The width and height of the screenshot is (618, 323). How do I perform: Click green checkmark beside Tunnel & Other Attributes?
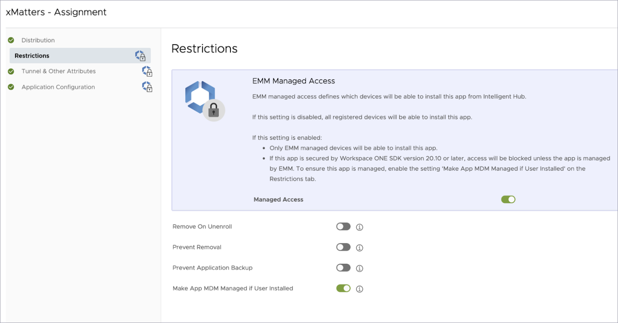tap(11, 71)
